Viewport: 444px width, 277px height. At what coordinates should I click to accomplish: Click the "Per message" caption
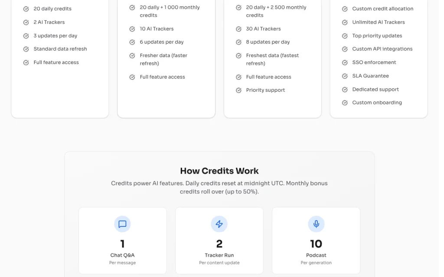[x=122, y=263]
